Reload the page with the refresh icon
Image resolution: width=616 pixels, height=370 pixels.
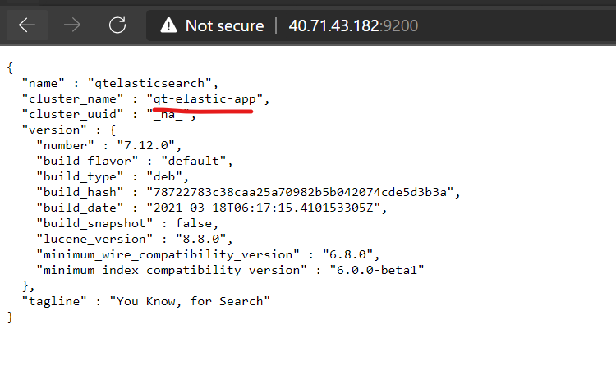[x=117, y=25]
